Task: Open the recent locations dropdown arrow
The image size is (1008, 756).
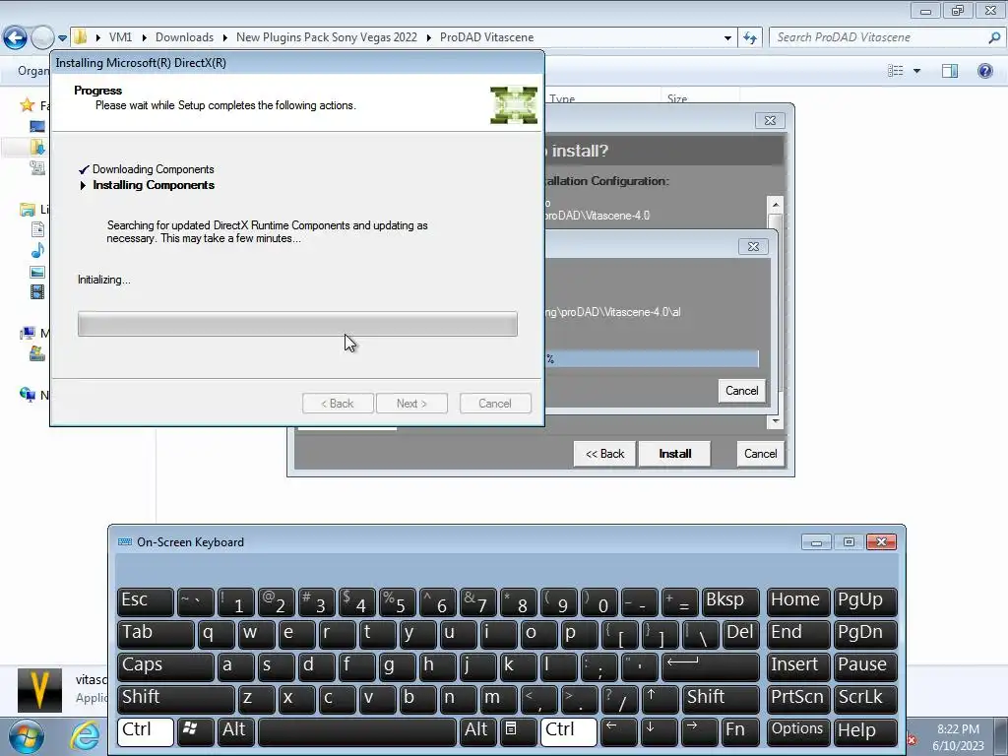Action: point(62,38)
